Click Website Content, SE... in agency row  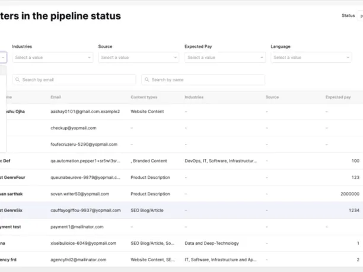click(x=152, y=260)
